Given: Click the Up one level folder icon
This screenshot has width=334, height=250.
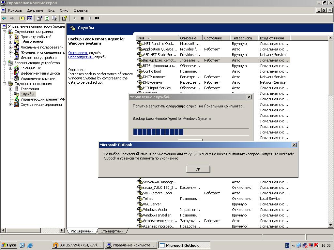Looking at the screenshot, I should coord(22,18).
